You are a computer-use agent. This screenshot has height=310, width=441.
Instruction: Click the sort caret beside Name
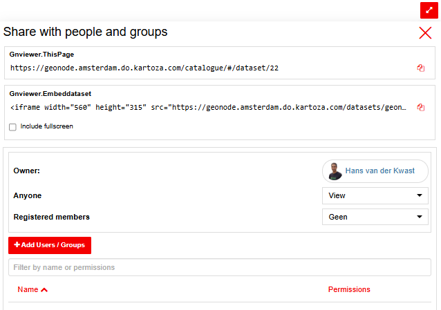click(44, 290)
